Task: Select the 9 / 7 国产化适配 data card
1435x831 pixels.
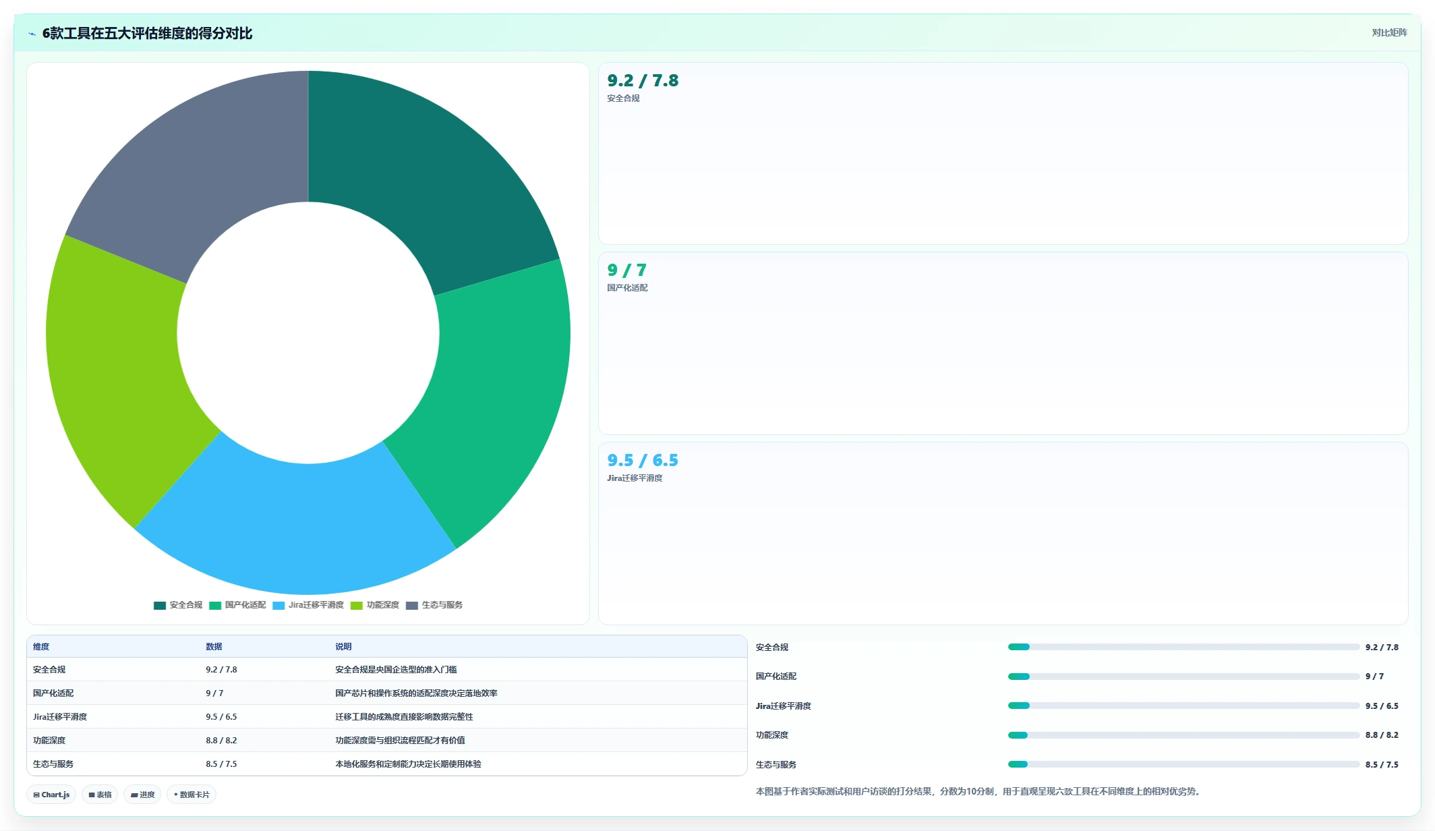Action: (1003, 343)
